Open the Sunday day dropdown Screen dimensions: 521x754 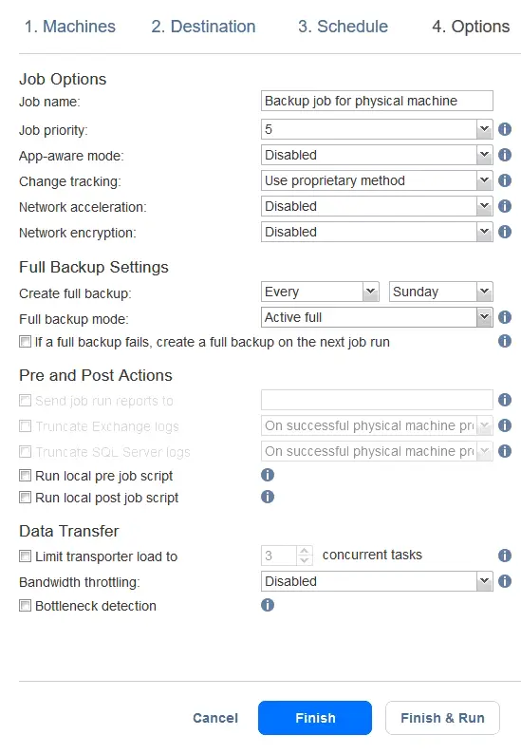pyautogui.click(x=440, y=292)
